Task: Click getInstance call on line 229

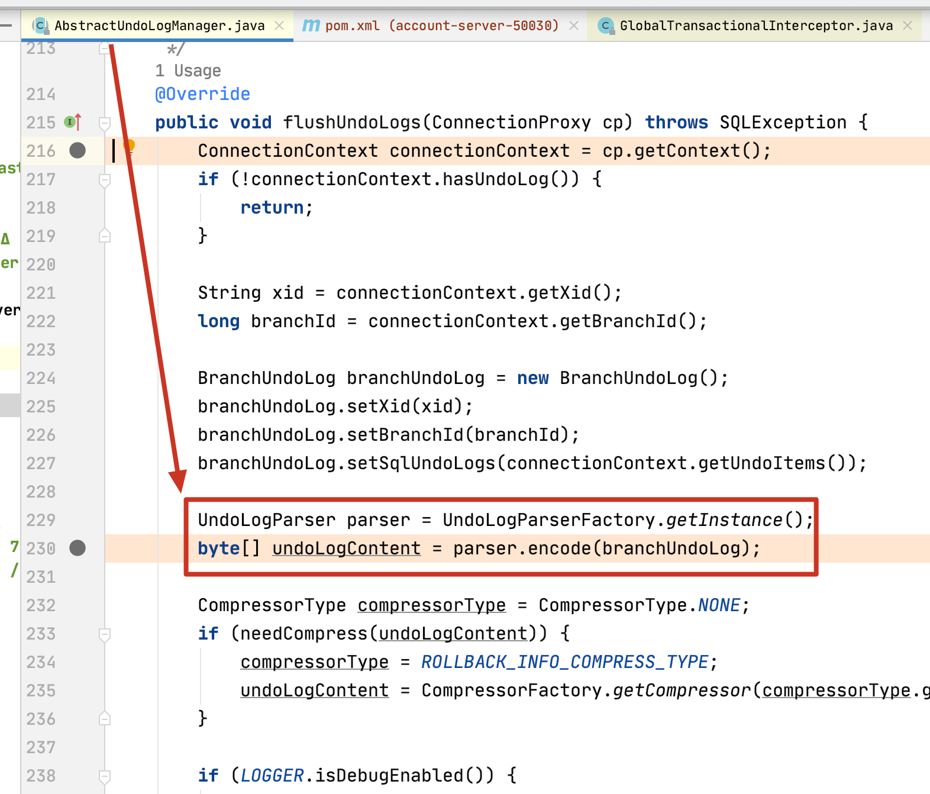Action: [x=724, y=520]
